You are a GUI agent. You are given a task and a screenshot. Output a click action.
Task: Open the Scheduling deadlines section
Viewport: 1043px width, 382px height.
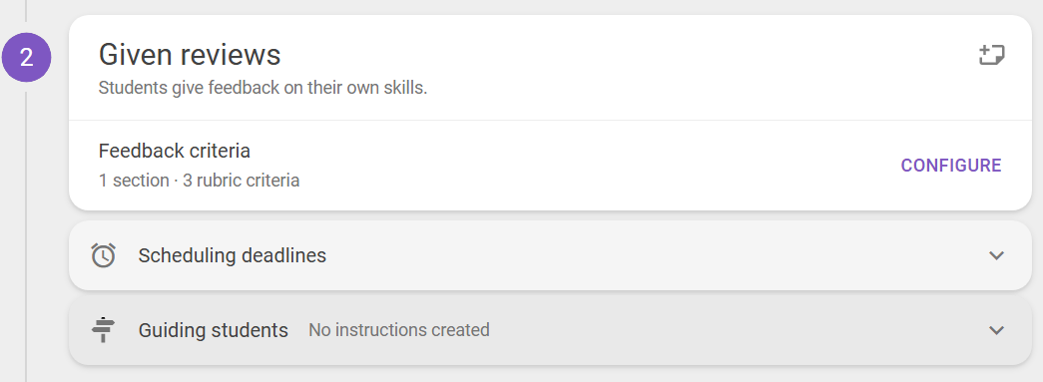point(550,255)
